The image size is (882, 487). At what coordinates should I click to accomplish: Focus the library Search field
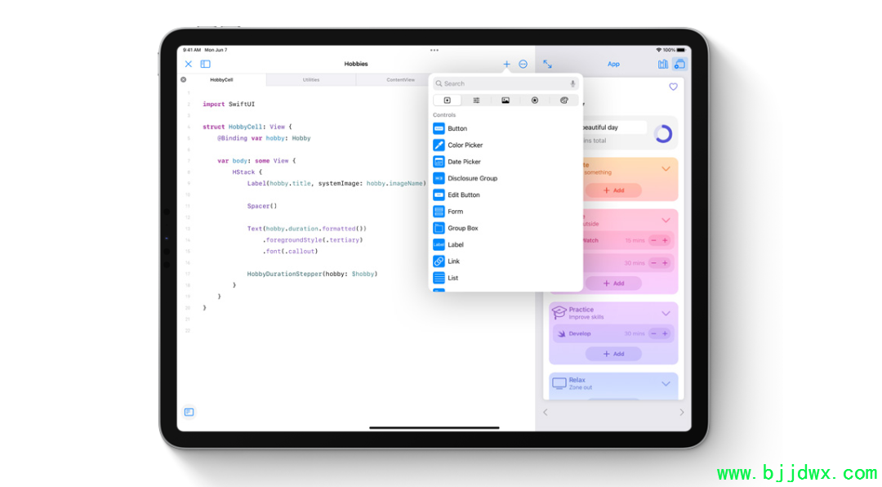[x=506, y=84]
